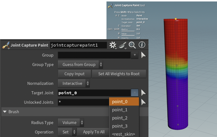The height and width of the screenshot is (137, 217).
Task: Click the magnifying glass search icon
Action: 132,45
